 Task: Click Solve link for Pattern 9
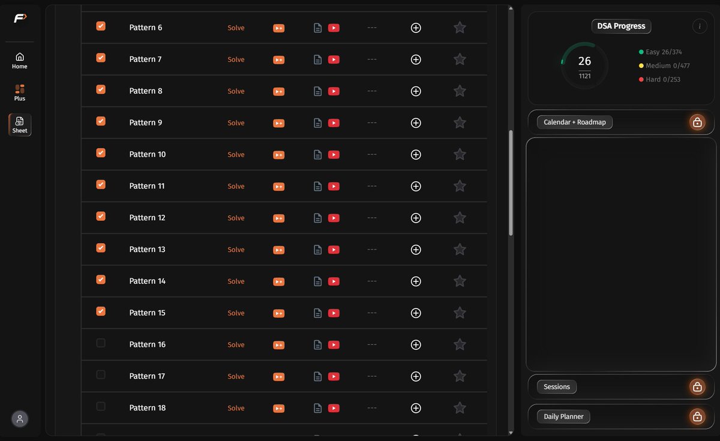(236, 123)
